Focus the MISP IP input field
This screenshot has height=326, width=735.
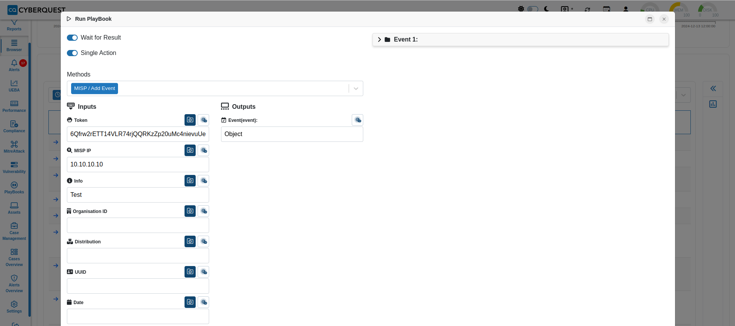[138, 165]
